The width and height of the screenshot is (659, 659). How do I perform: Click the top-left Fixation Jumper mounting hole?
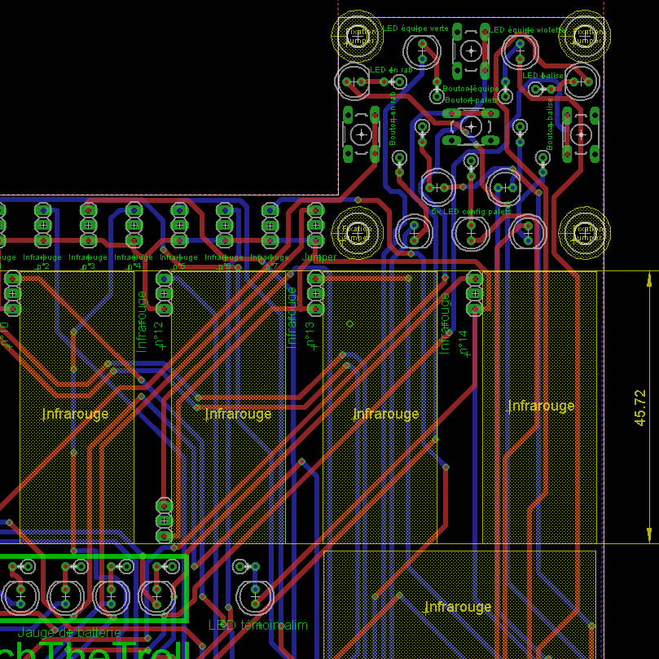(357, 35)
